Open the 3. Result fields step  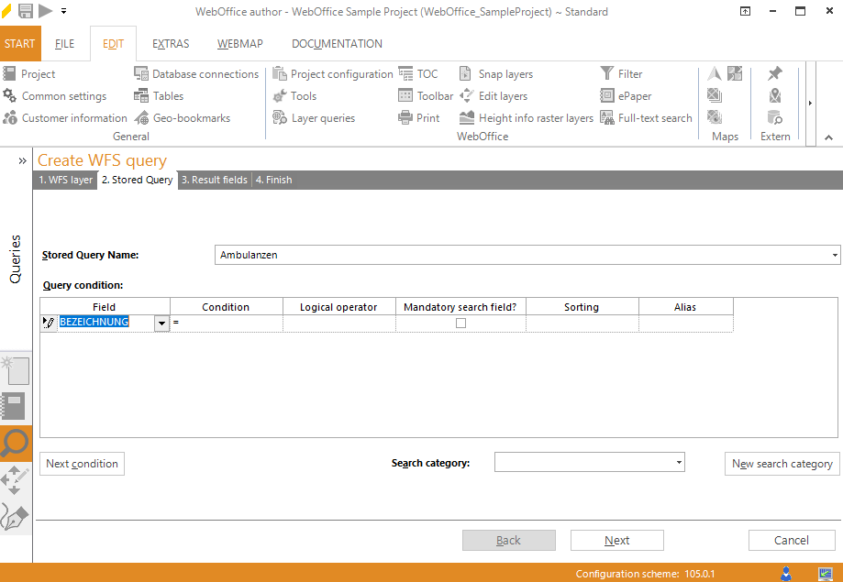[x=214, y=180]
